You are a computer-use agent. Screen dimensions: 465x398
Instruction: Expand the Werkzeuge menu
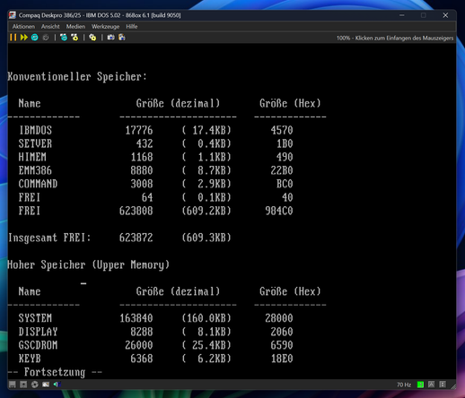(105, 27)
